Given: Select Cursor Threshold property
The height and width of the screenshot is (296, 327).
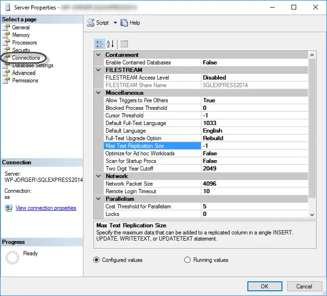Looking at the screenshot, I should pyautogui.click(x=152, y=116).
